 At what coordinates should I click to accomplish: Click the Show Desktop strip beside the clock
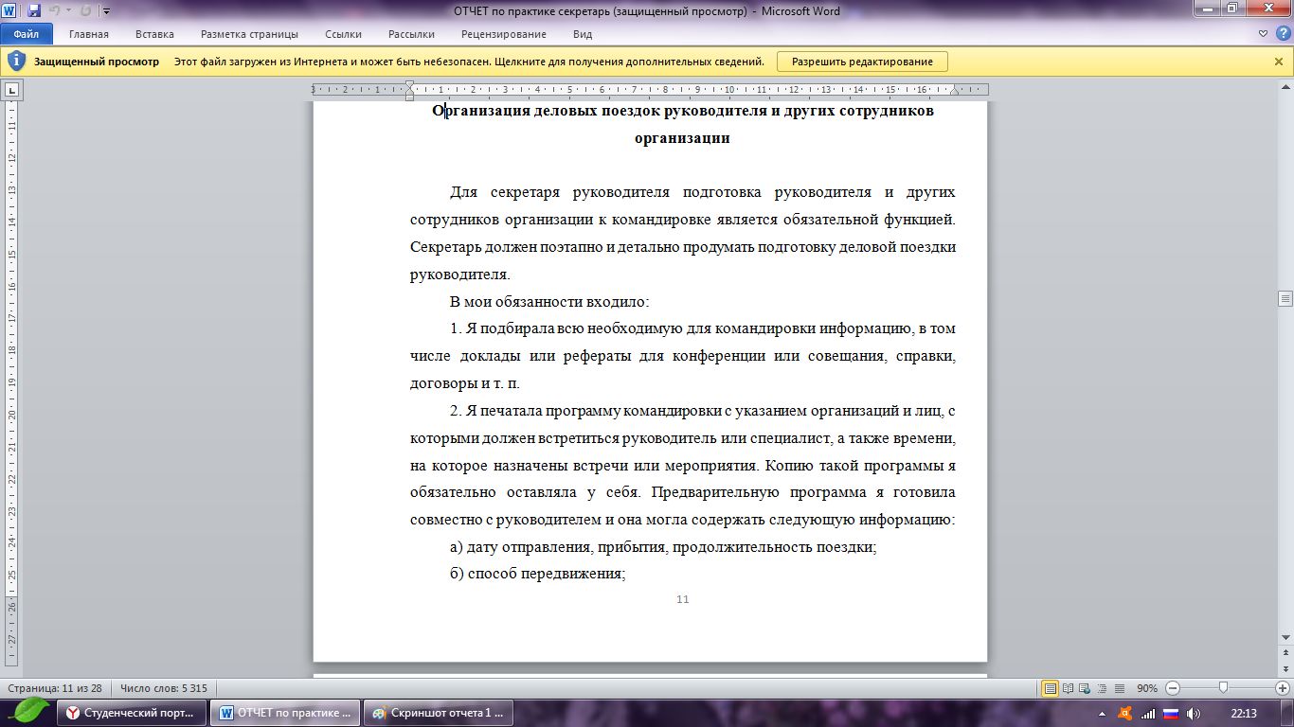[1287, 714]
